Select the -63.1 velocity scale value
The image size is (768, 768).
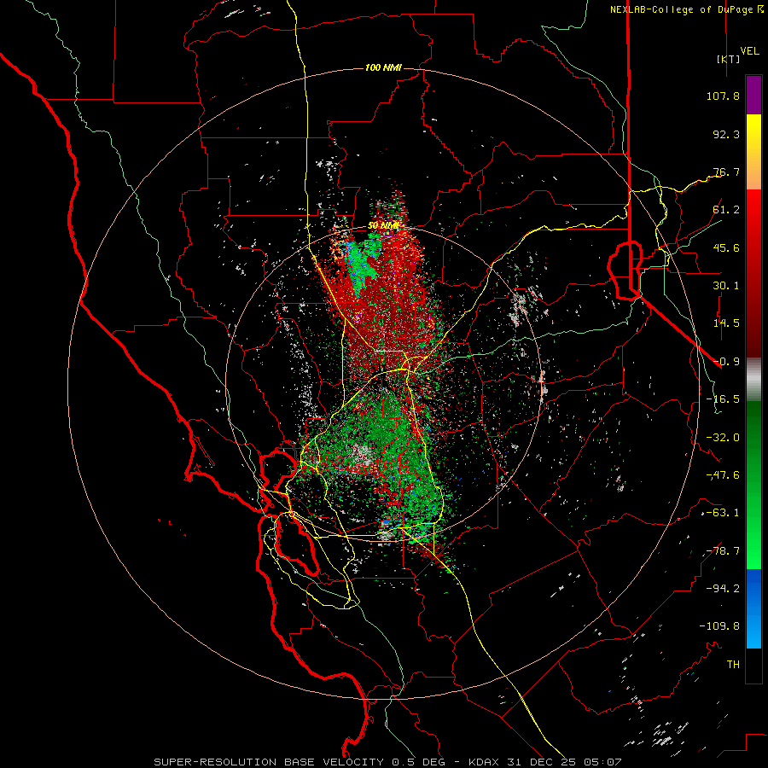[723, 513]
